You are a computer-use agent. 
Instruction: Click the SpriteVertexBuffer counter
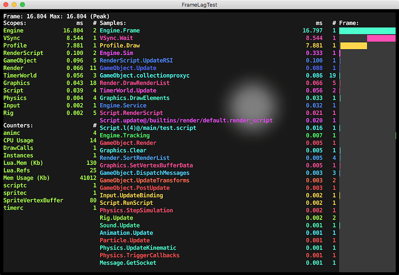tap(33, 200)
